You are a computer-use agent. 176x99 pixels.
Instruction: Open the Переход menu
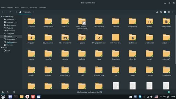24,7
